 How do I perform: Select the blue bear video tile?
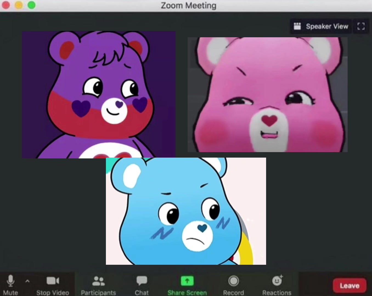point(186,211)
